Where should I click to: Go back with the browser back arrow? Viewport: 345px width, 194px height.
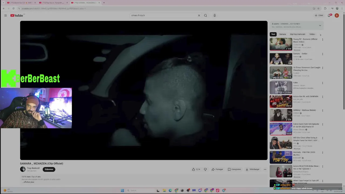click(4, 8)
